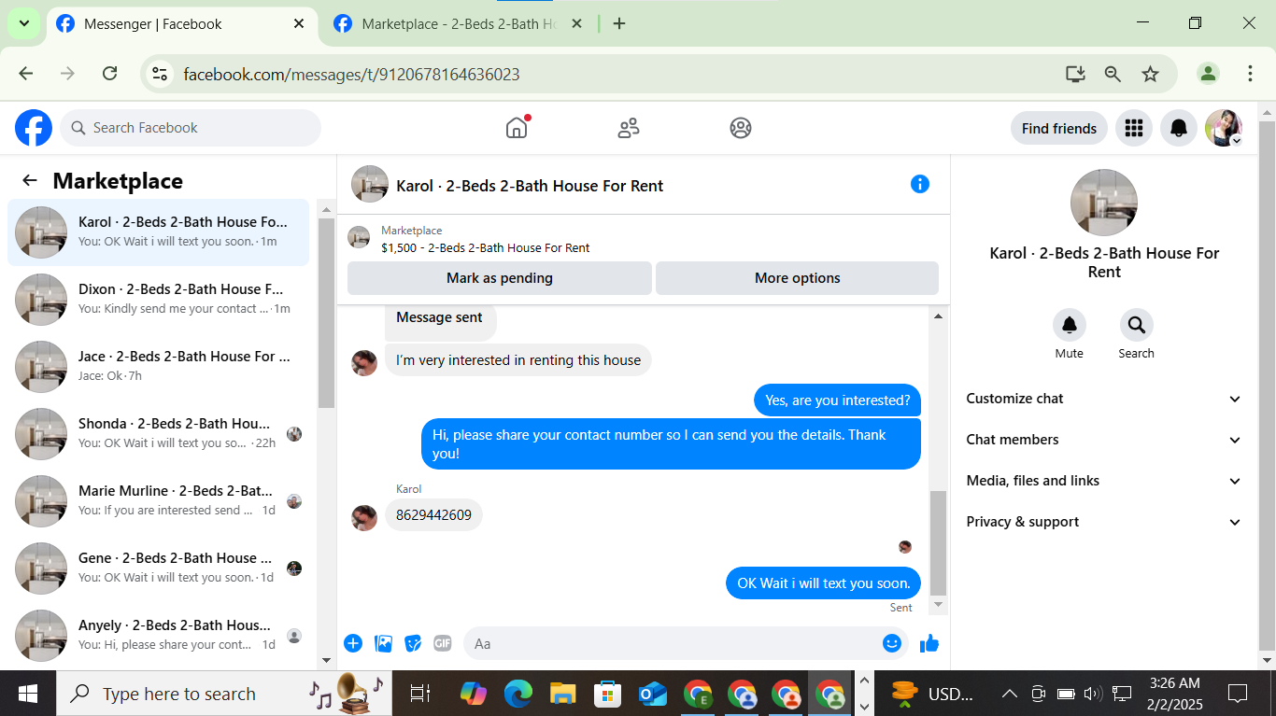Go back using the Marketplace back arrow
Image resolution: width=1276 pixels, height=716 pixels.
[x=30, y=181]
